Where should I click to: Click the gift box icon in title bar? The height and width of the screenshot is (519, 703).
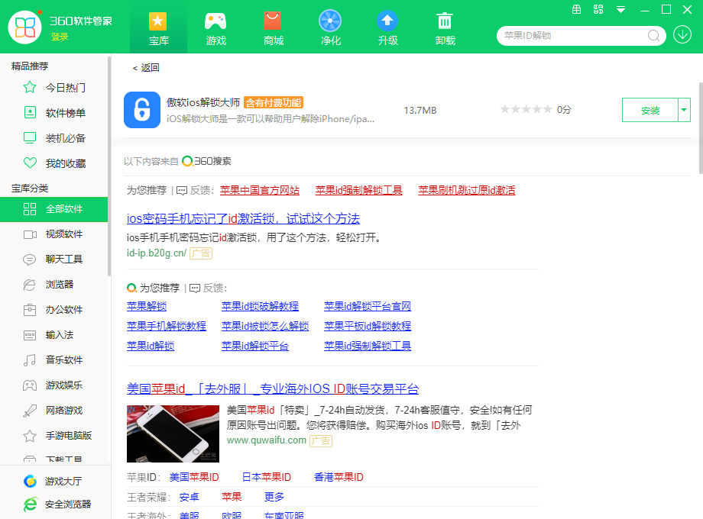[576, 10]
